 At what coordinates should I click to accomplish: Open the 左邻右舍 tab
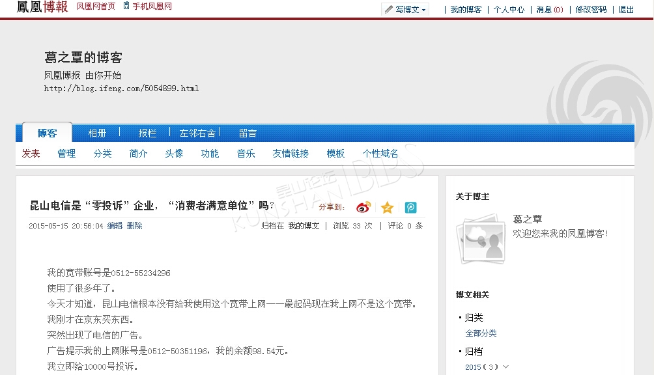pyautogui.click(x=197, y=133)
